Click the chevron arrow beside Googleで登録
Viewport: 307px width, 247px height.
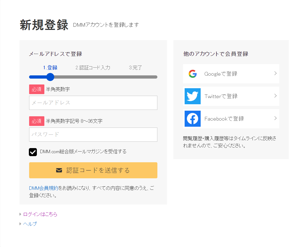click(275, 74)
